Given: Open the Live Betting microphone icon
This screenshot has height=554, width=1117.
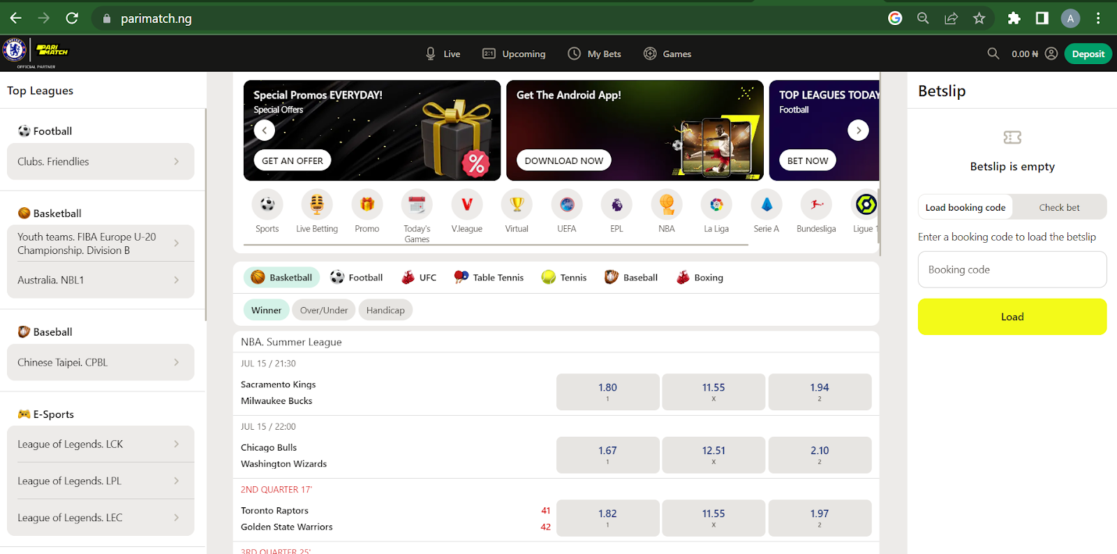Looking at the screenshot, I should pyautogui.click(x=317, y=204).
